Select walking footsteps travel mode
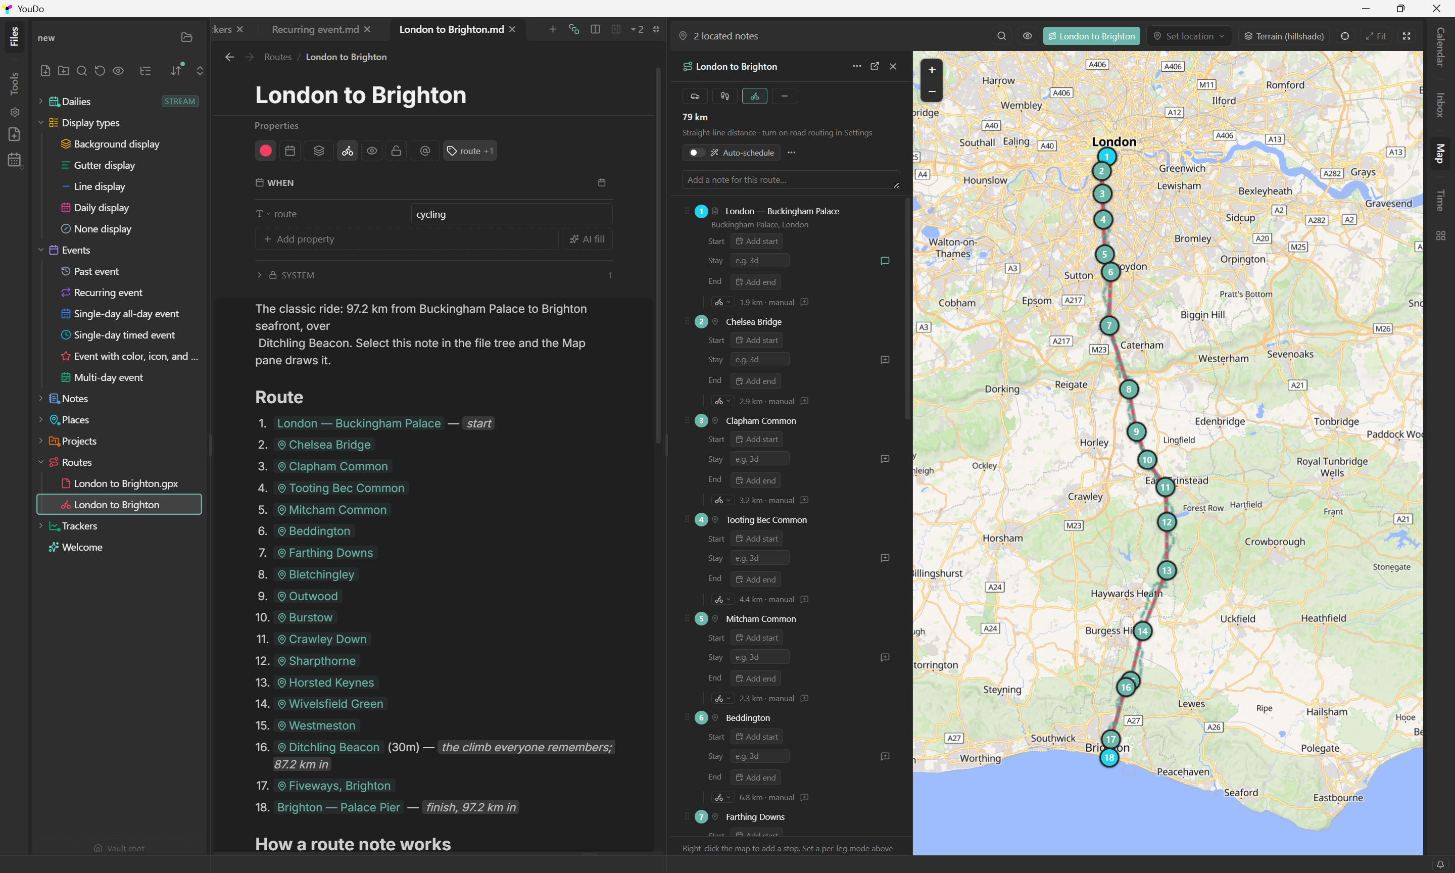Viewport: 1455px width, 873px height. pyautogui.click(x=724, y=96)
